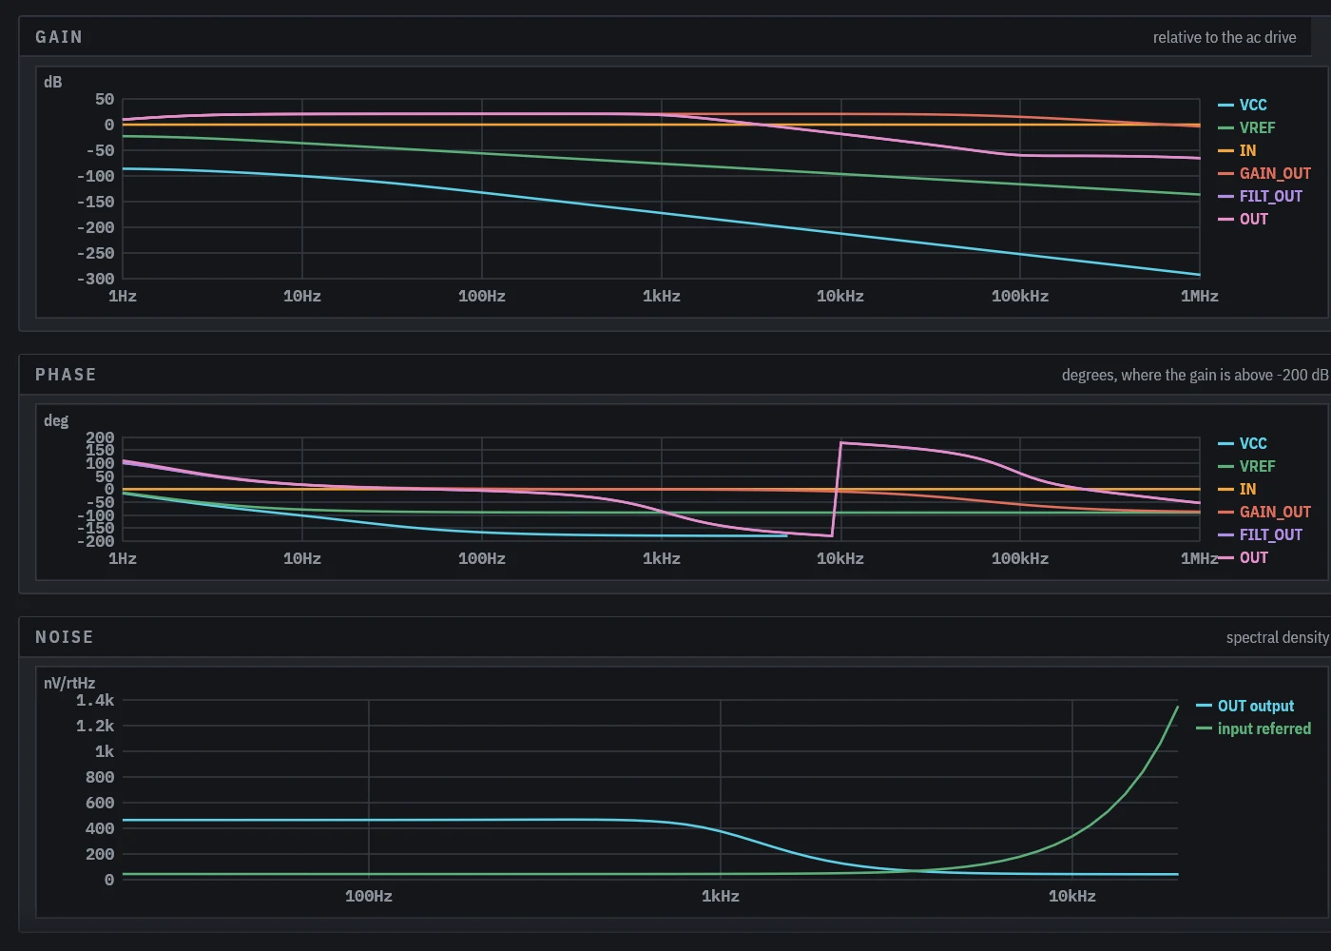Toggle FILT_OUT trace in the Gain legend
Image resolution: width=1331 pixels, height=951 pixels.
tap(1261, 196)
